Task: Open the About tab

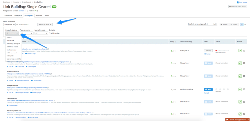Action: pyautogui.click(x=47, y=16)
